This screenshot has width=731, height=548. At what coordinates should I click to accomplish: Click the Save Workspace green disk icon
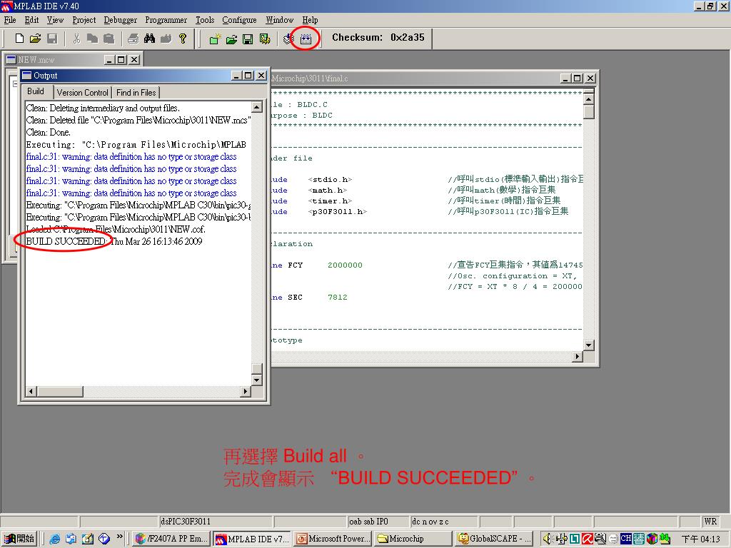(248, 39)
